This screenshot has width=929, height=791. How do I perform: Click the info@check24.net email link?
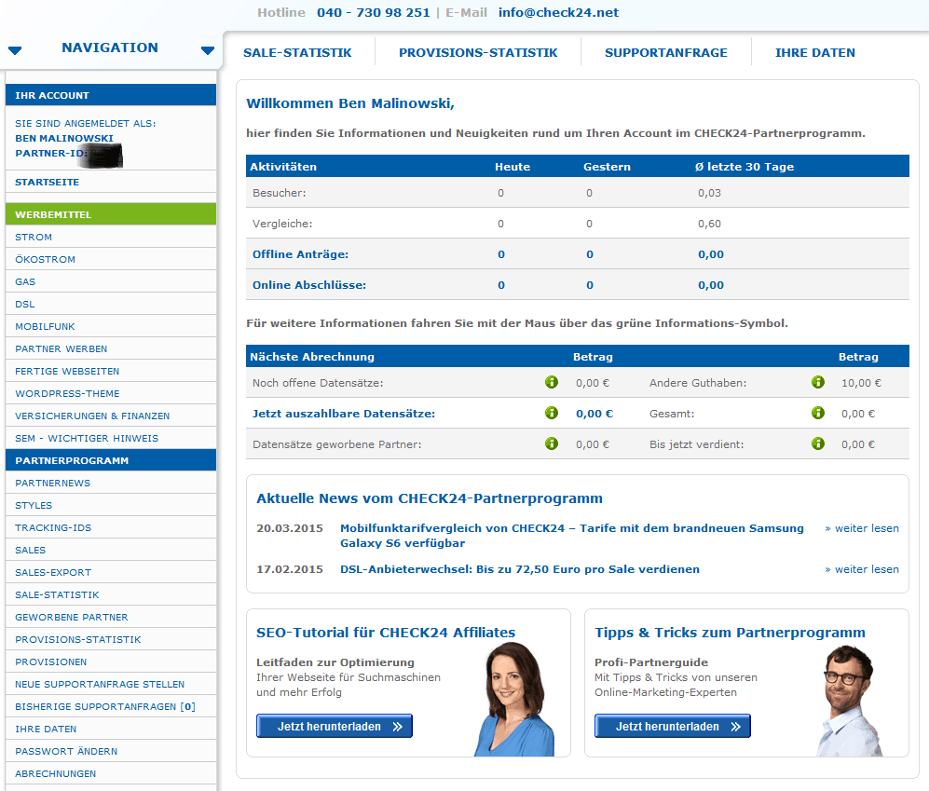pyautogui.click(x=558, y=12)
